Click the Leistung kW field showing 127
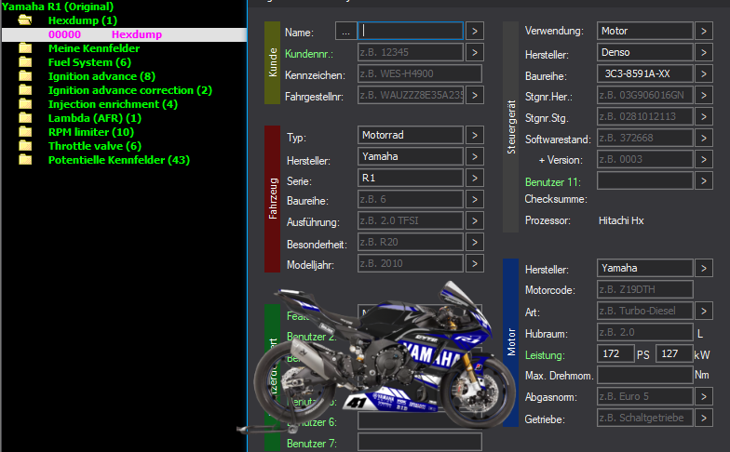Screen dimensions: 730x452 674,353
